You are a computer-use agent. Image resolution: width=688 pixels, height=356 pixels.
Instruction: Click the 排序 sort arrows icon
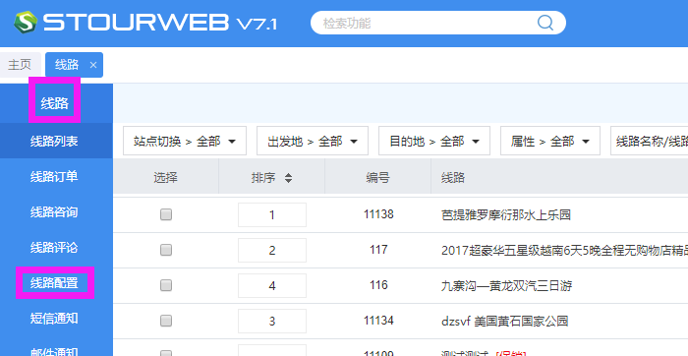pyautogui.click(x=288, y=178)
